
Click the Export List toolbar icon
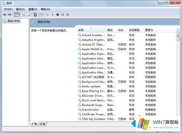coord(29,15)
